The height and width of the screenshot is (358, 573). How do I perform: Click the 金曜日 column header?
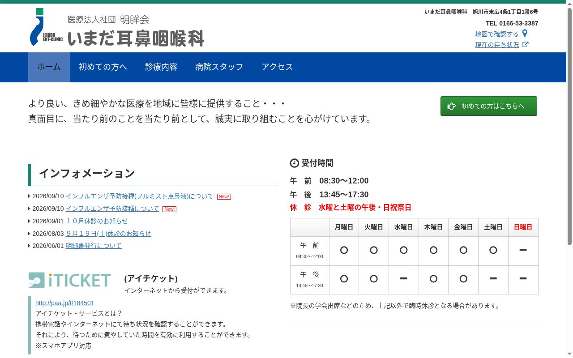(x=463, y=227)
